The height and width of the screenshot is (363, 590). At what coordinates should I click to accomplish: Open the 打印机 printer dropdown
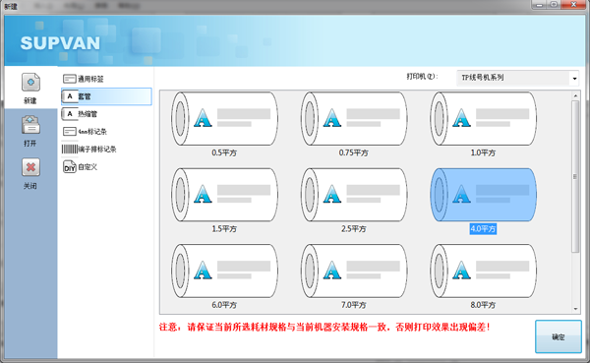point(517,78)
